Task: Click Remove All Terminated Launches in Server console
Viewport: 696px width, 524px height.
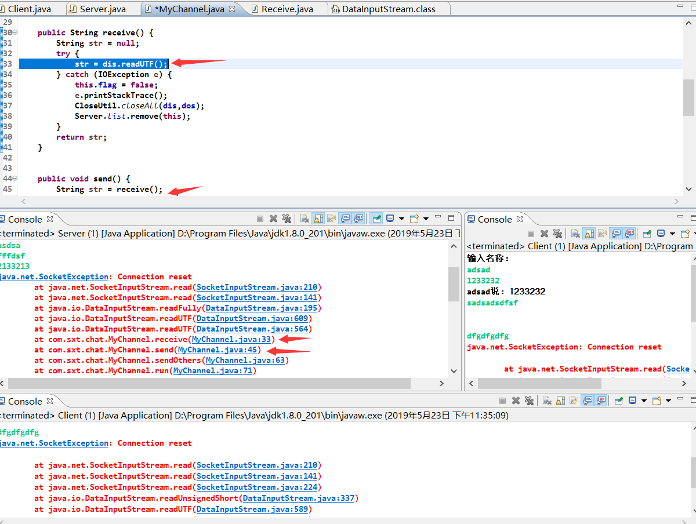Action: click(x=287, y=219)
